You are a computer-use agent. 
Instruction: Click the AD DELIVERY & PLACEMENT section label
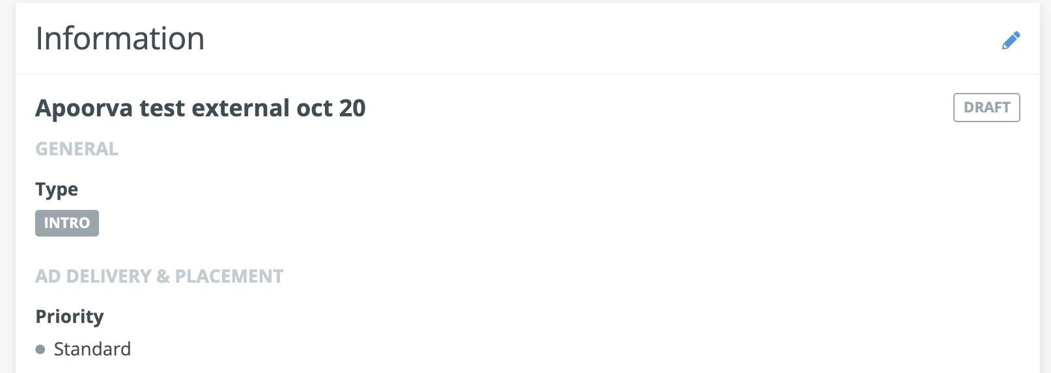[x=160, y=276]
